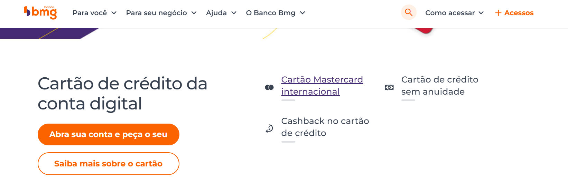Expand the Como acessar chevron
This screenshot has width=568, height=193.
pyautogui.click(x=481, y=13)
